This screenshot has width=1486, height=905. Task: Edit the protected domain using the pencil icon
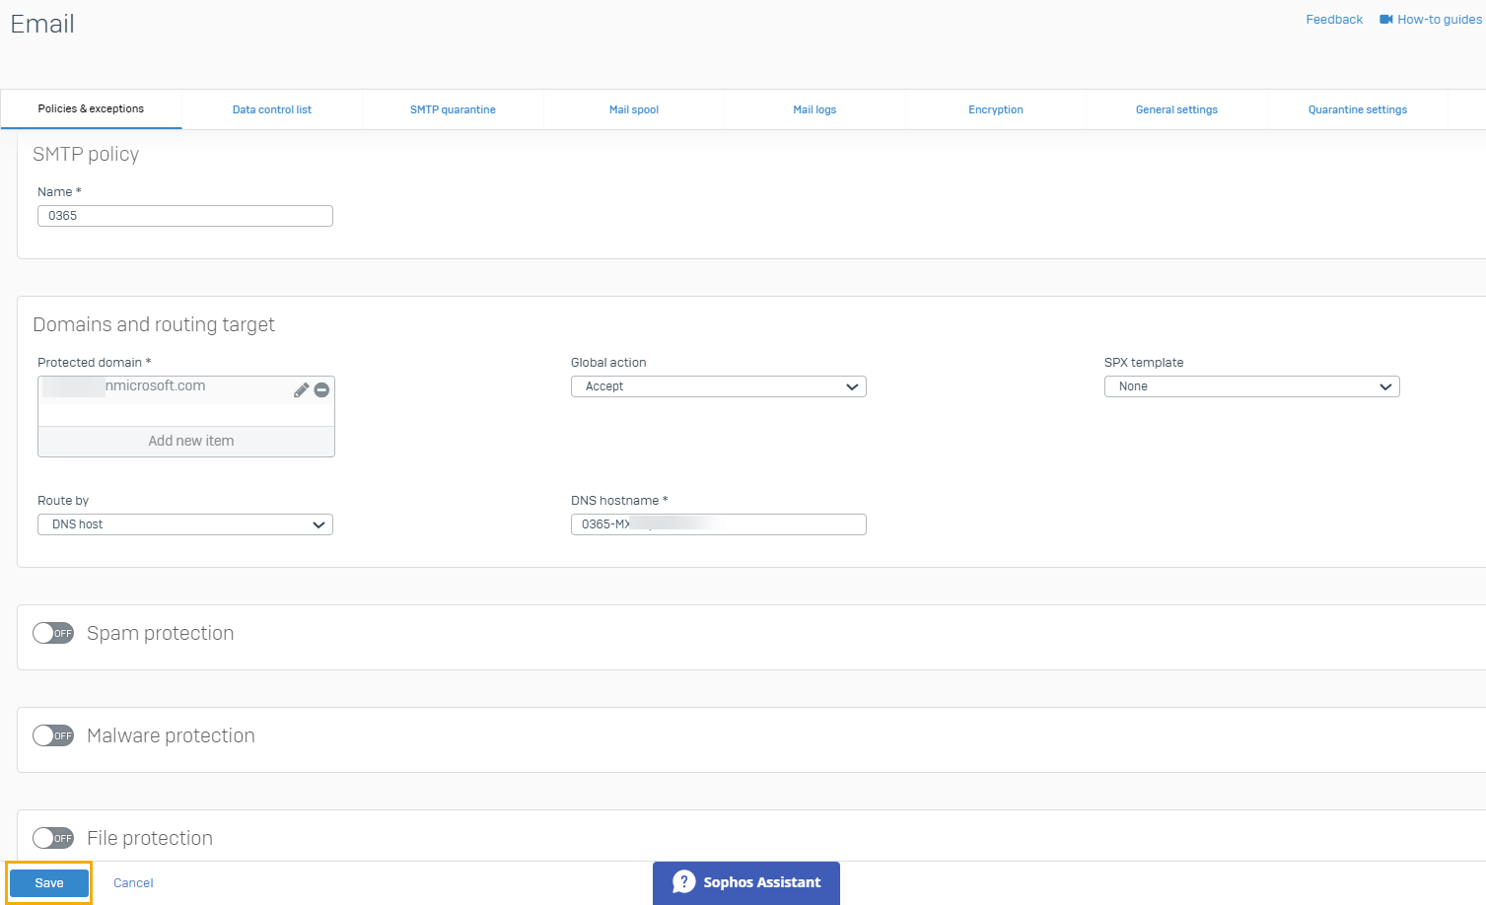pos(301,389)
